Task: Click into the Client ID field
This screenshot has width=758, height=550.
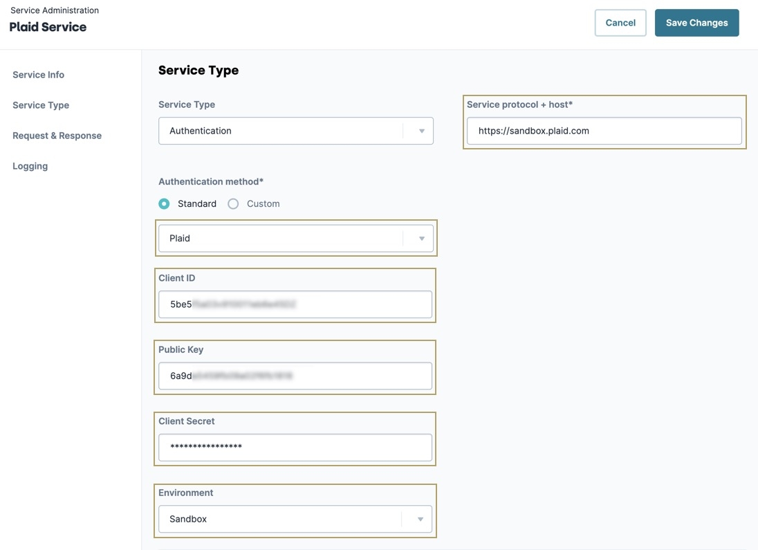Action: coord(295,304)
